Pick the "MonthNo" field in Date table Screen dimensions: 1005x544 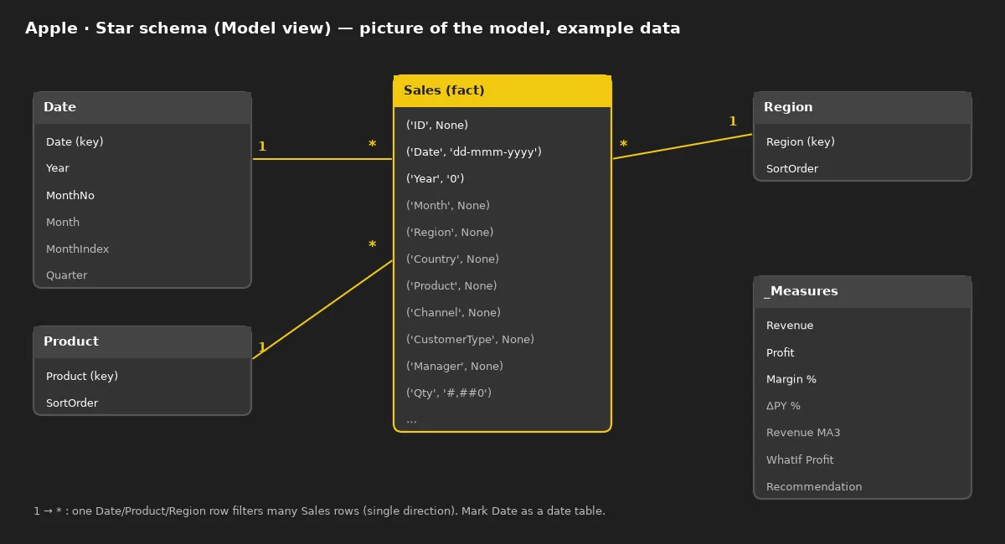coord(70,196)
